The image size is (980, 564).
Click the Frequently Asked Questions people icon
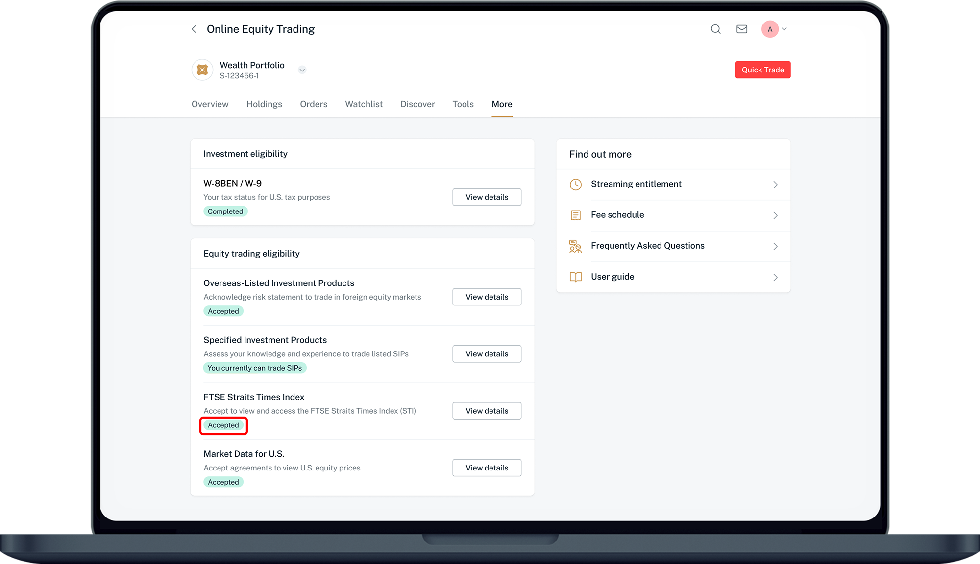pyautogui.click(x=576, y=246)
